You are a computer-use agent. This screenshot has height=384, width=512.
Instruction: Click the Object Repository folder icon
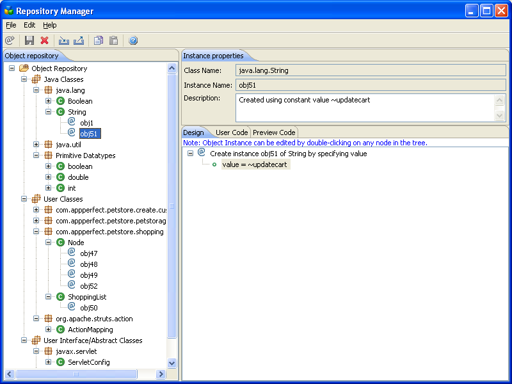(24, 68)
